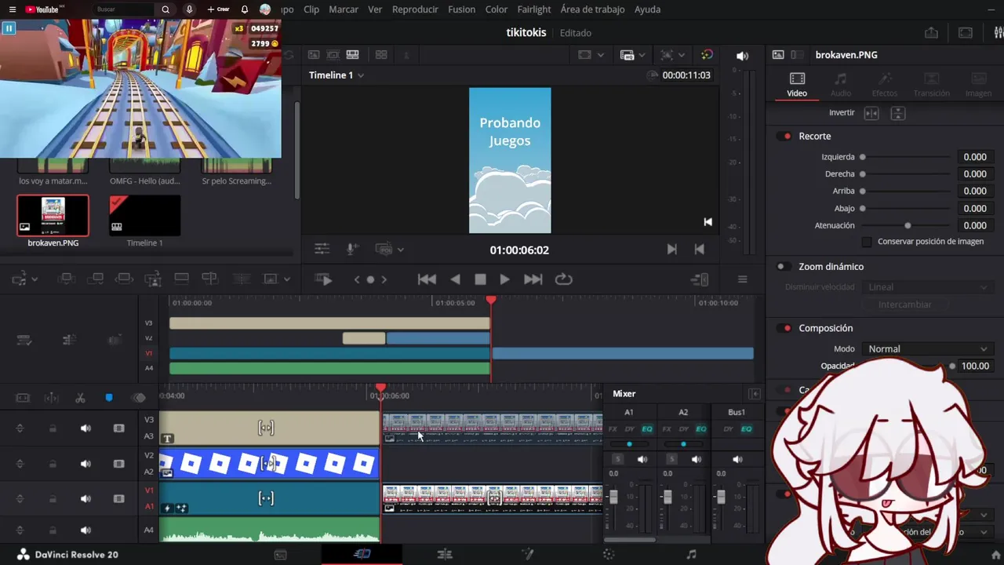Open YouTube notifications bell
1004x565 pixels.
point(244,9)
